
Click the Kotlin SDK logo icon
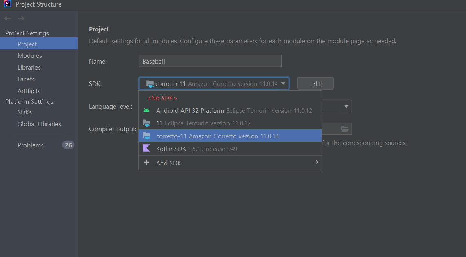click(x=146, y=148)
